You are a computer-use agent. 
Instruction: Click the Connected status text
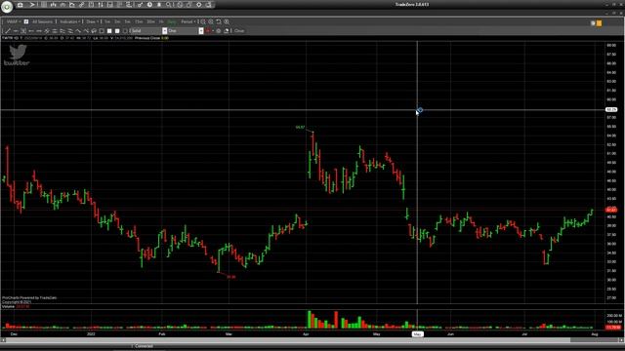[x=144, y=346]
